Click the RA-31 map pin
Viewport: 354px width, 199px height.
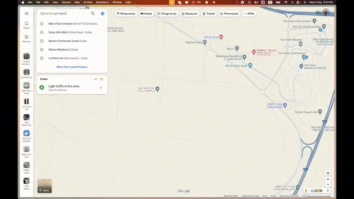tap(237, 48)
